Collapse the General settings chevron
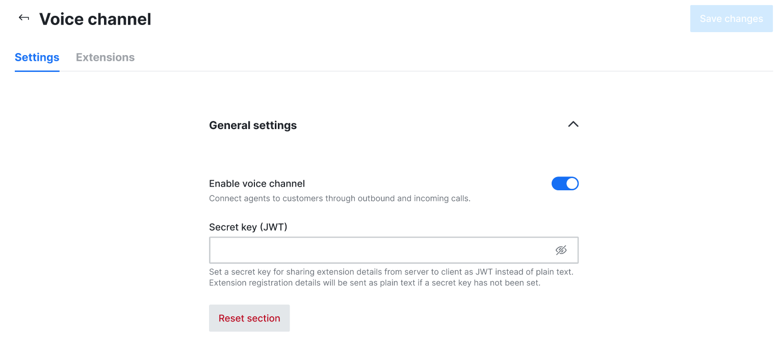Viewport: 779px width, 351px height. (573, 124)
